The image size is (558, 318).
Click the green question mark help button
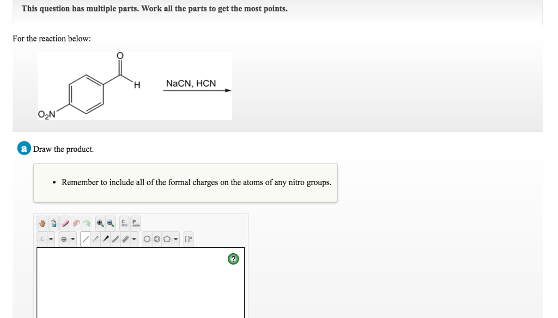[x=233, y=259]
